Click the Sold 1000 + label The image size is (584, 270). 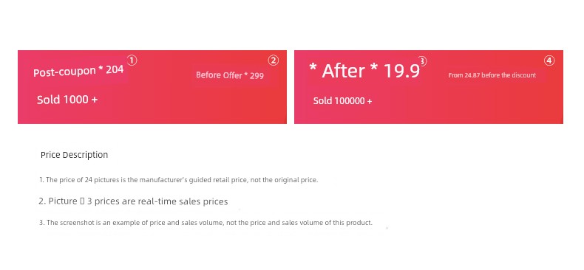tap(67, 100)
